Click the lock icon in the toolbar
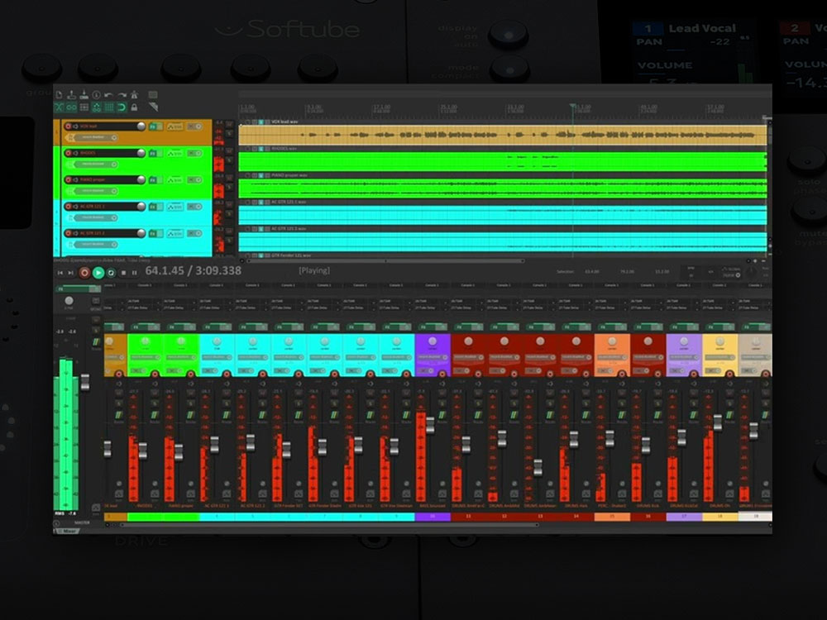Screen dimensions: 827x620 tap(134, 107)
